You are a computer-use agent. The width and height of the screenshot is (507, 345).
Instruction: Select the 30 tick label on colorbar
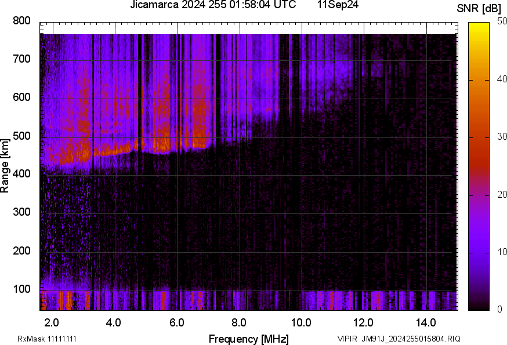pos(502,137)
